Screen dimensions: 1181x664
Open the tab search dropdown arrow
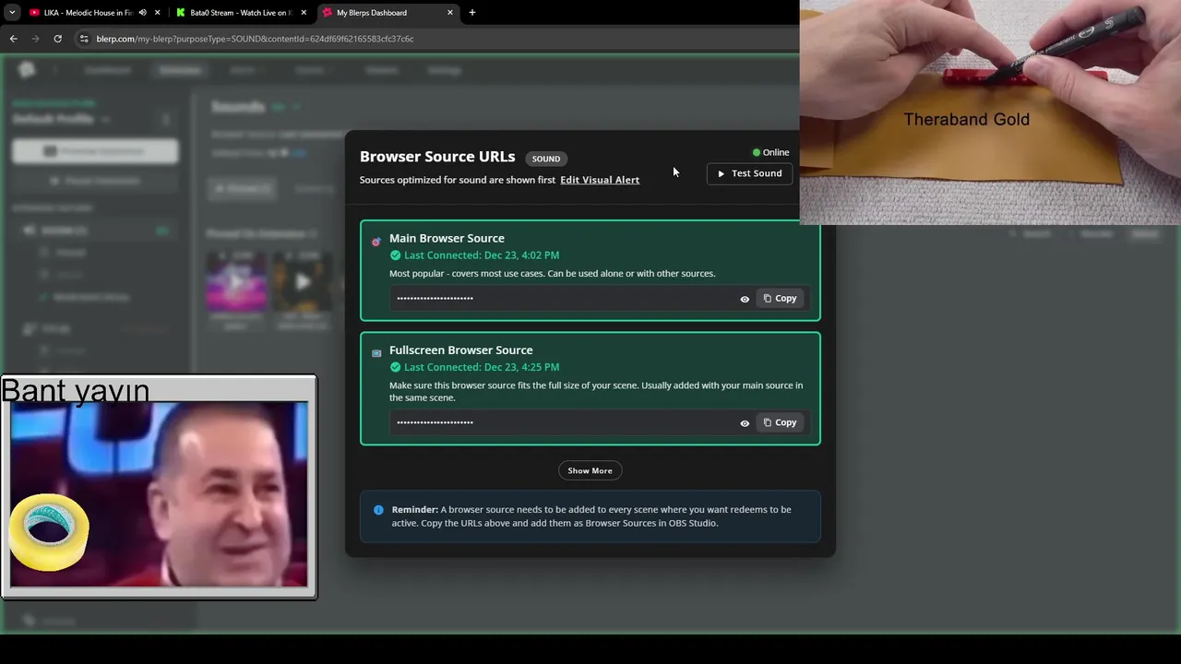tap(12, 13)
